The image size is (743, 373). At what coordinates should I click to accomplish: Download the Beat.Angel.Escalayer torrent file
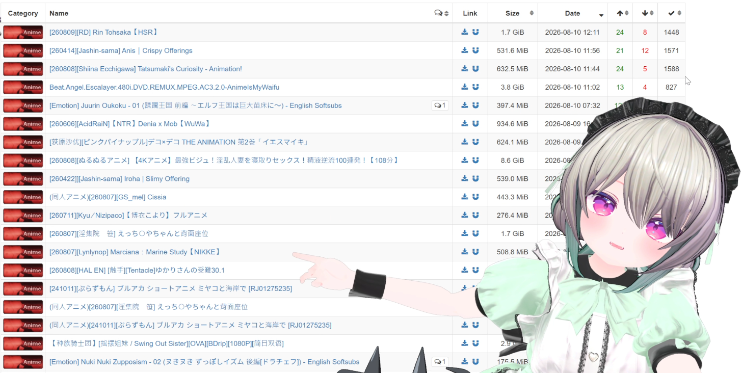click(465, 87)
